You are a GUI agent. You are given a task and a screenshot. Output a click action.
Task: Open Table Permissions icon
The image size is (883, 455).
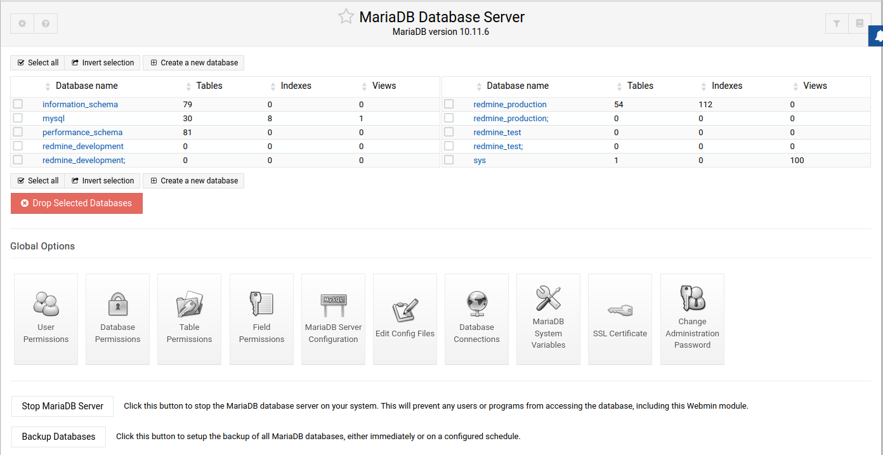point(189,304)
